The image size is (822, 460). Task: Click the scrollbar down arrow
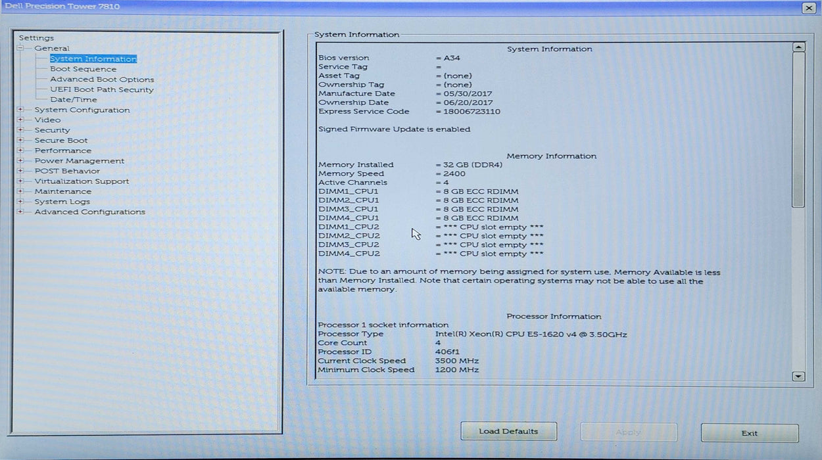798,377
